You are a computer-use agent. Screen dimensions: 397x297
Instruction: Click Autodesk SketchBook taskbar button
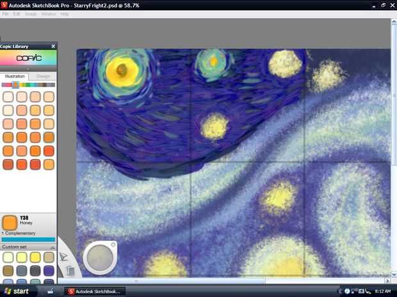click(94, 291)
